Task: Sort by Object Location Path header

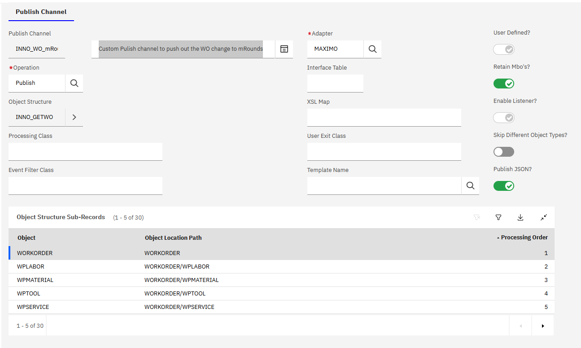Action: [173, 238]
